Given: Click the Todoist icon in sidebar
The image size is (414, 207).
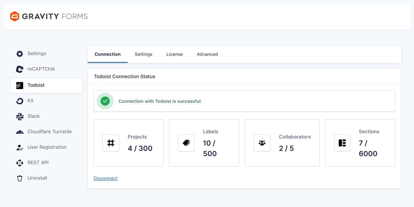Looking at the screenshot, I should pyautogui.click(x=20, y=85).
